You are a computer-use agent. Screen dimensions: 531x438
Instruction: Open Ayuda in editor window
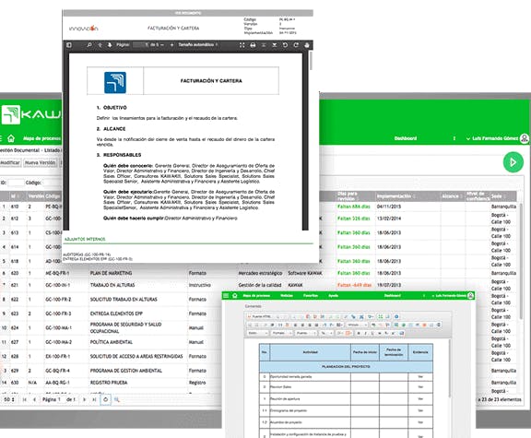pyautogui.click(x=334, y=296)
